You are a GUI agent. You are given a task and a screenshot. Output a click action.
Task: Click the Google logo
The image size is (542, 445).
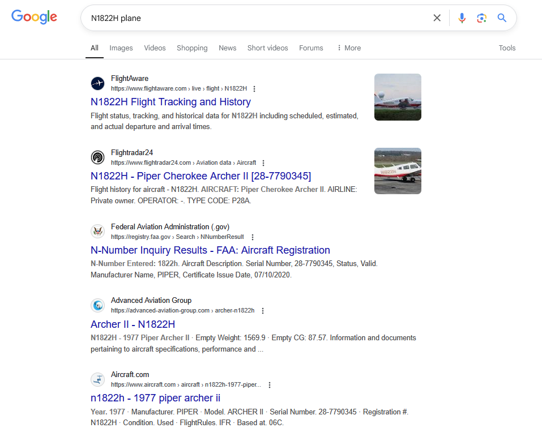pos(34,17)
